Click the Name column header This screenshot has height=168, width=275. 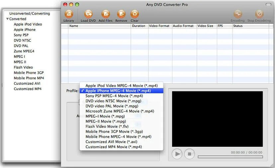pos(99,26)
